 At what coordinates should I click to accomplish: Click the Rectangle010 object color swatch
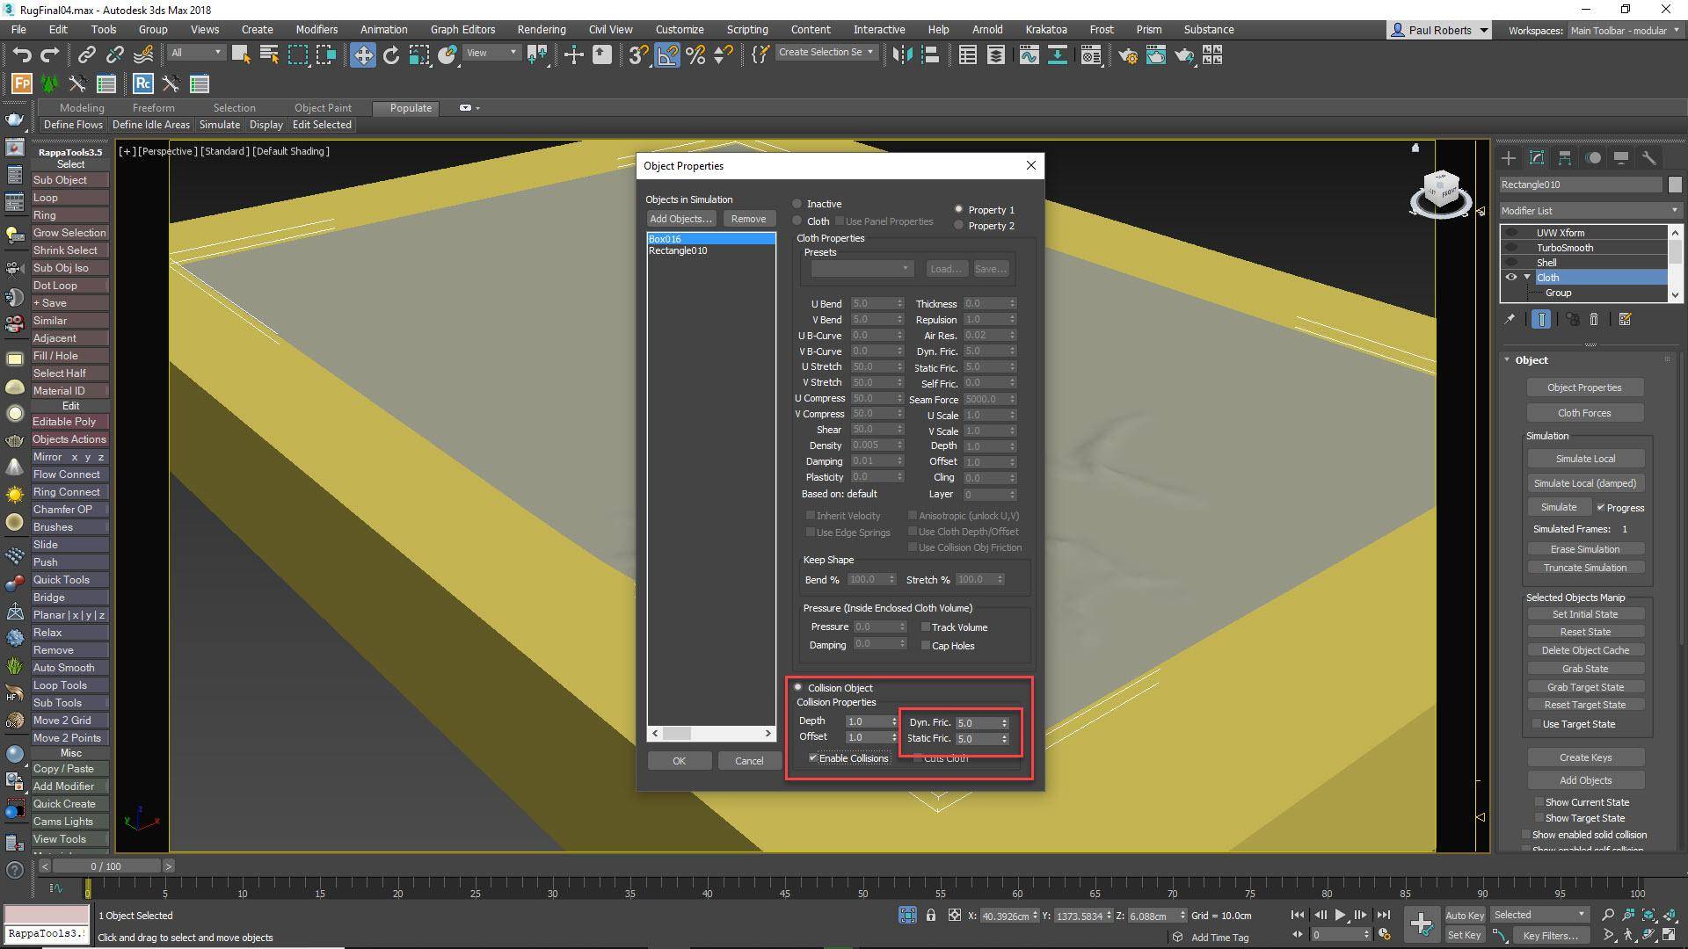click(1675, 185)
